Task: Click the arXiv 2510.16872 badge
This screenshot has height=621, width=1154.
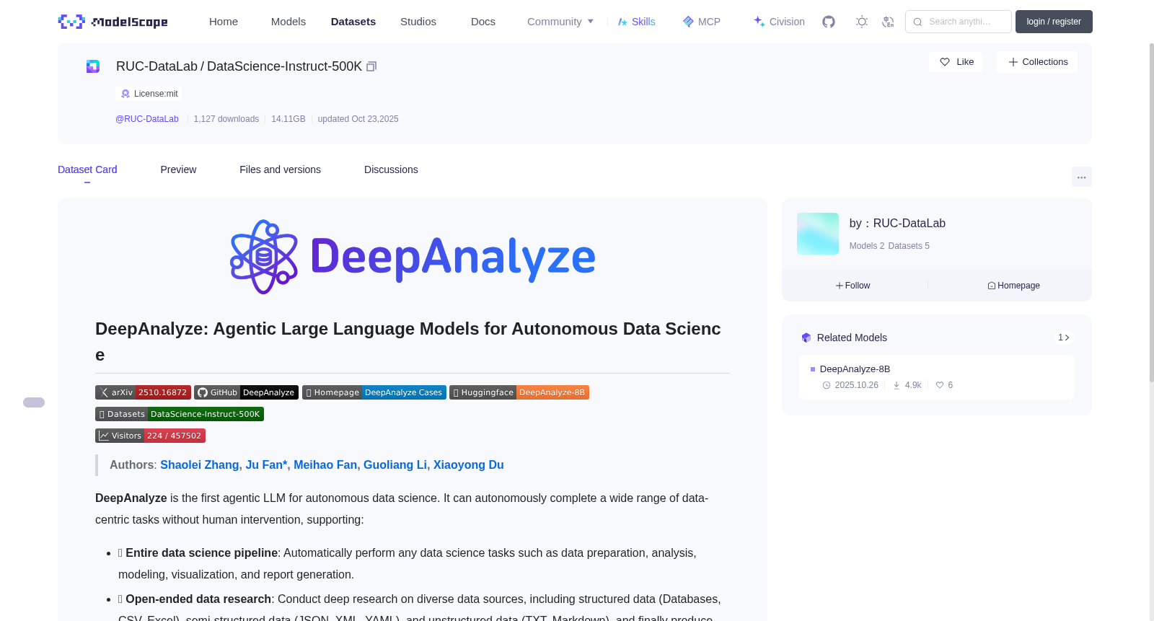Action: pos(143,392)
